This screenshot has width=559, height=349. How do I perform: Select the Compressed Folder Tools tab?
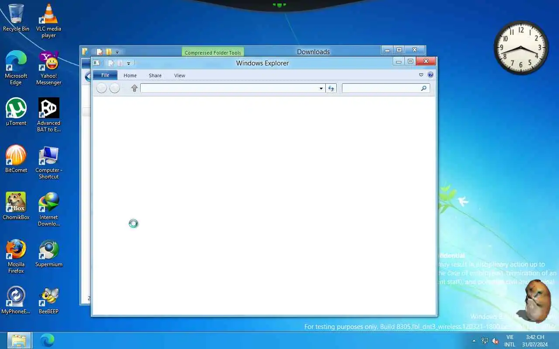click(213, 52)
